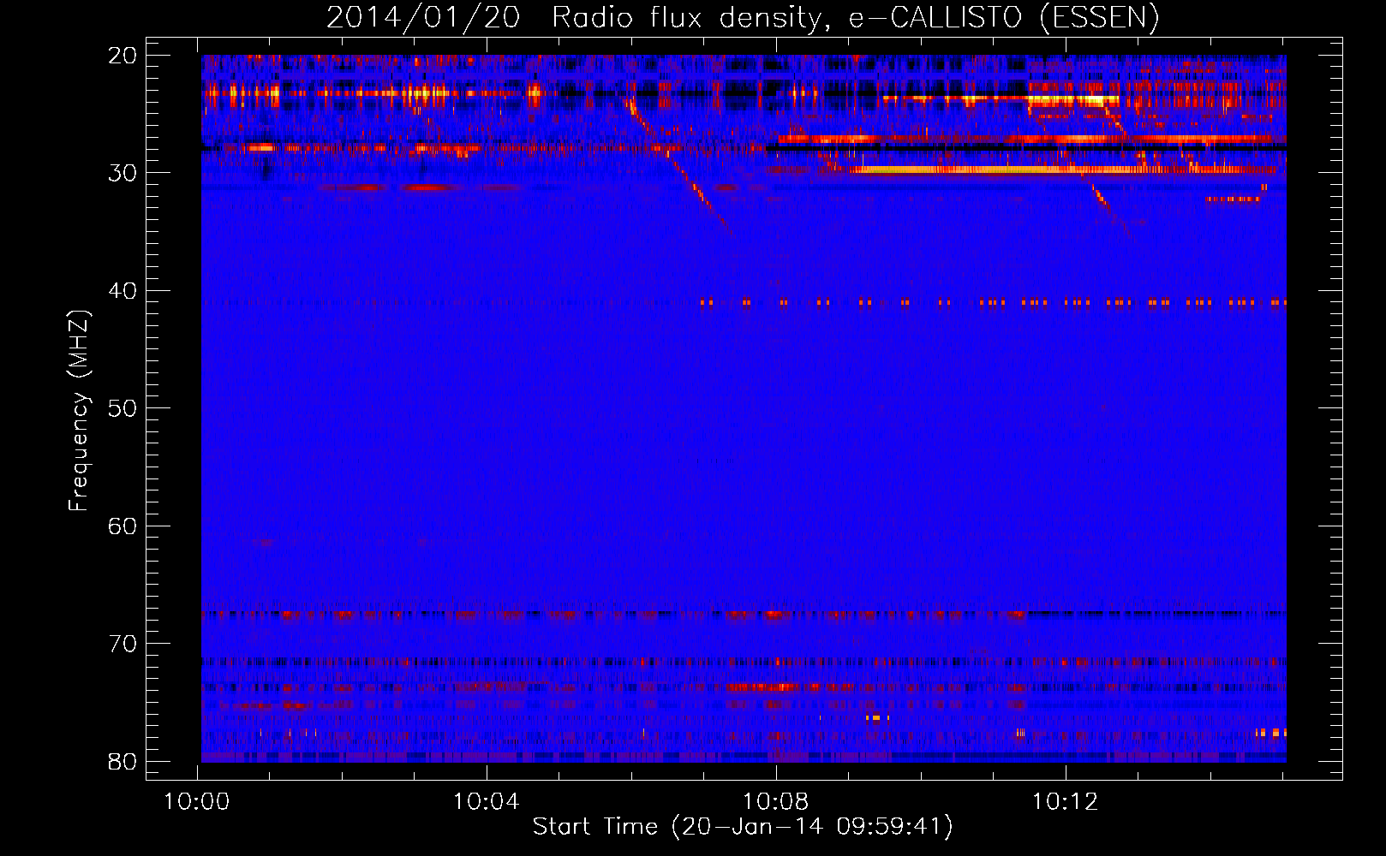Click the '60' frequency tick label
Image resolution: width=1386 pixels, height=856 pixels.
click(x=123, y=526)
